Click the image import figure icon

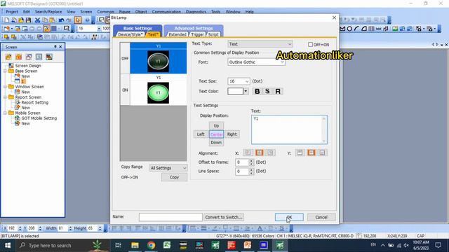(x=395, y=29)
